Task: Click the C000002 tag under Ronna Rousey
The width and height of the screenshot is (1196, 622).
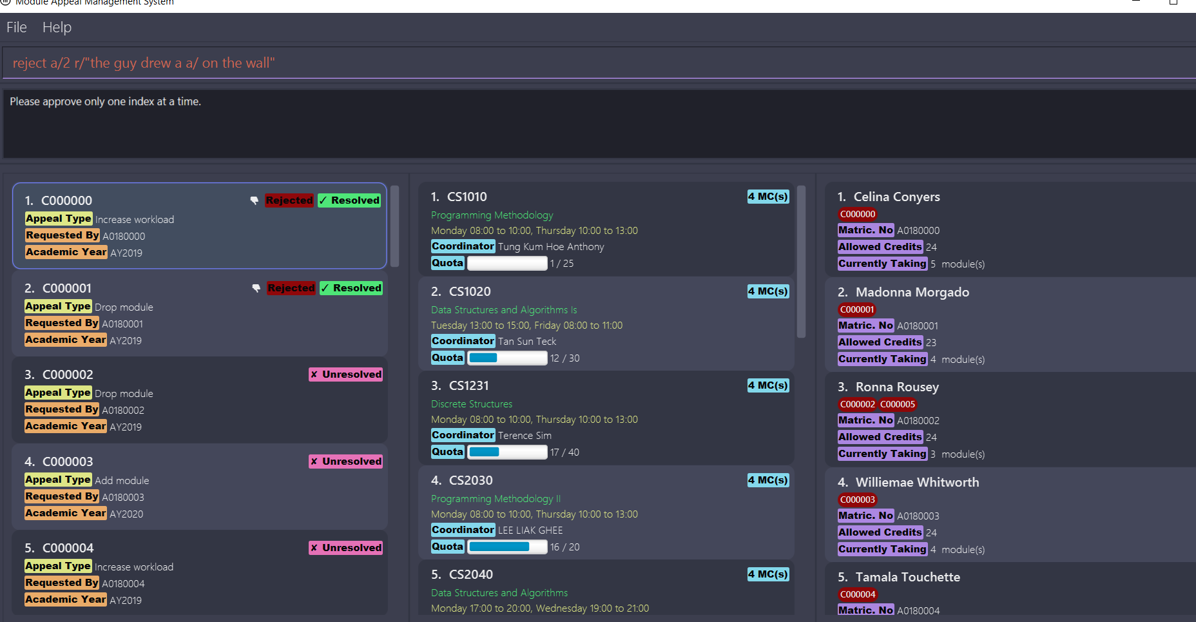Action: (x=858, y=404)
